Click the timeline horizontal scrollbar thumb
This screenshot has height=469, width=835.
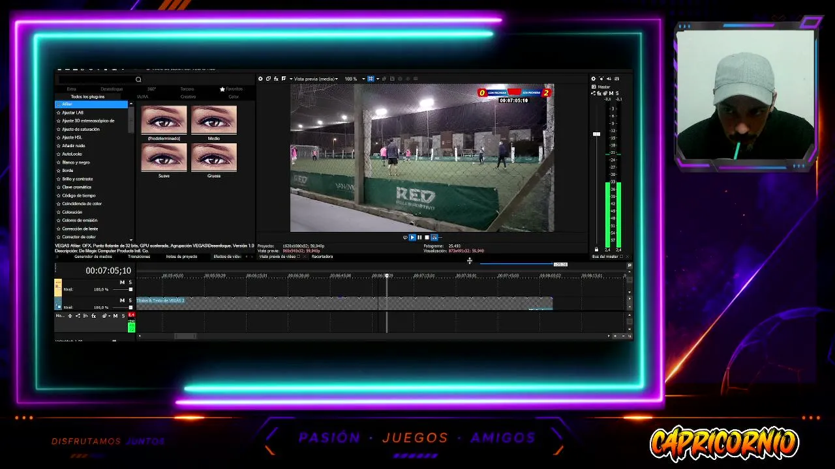coord(185,336)
